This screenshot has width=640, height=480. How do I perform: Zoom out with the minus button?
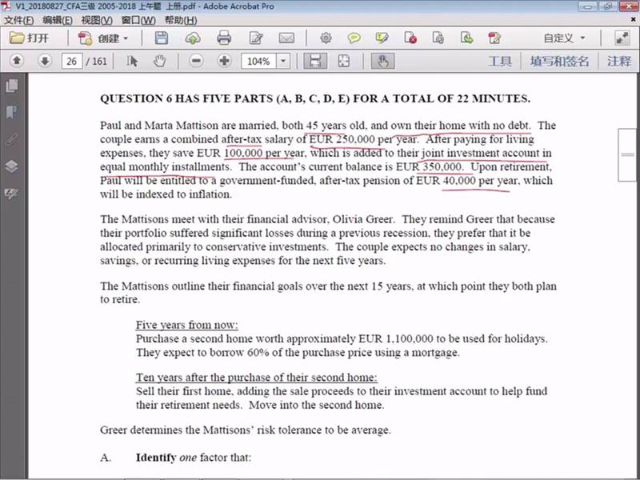pyautogui.click(x=196, y=62)
